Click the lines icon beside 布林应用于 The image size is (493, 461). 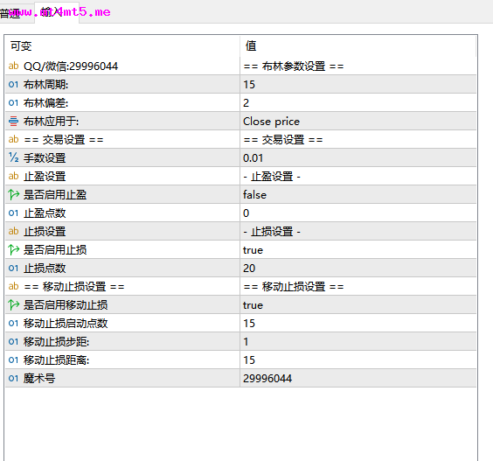[13, 121]
